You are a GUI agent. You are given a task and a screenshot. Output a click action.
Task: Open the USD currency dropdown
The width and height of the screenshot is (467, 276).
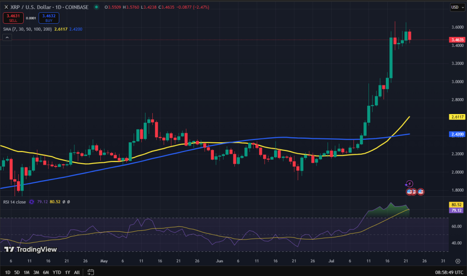pos(457,7)
